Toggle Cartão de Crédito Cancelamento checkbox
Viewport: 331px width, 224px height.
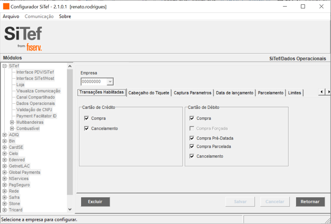[x=86, y=128]
